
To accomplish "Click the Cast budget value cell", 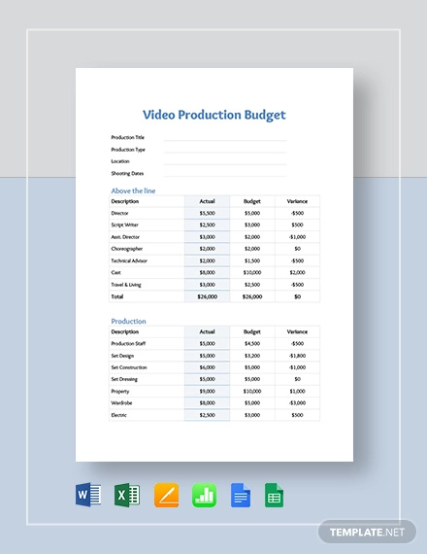I will 252,272.
